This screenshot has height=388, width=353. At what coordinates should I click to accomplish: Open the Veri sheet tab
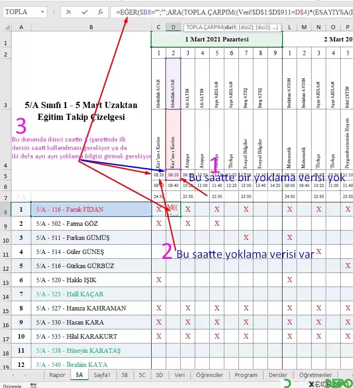click(x=180, y=375)
